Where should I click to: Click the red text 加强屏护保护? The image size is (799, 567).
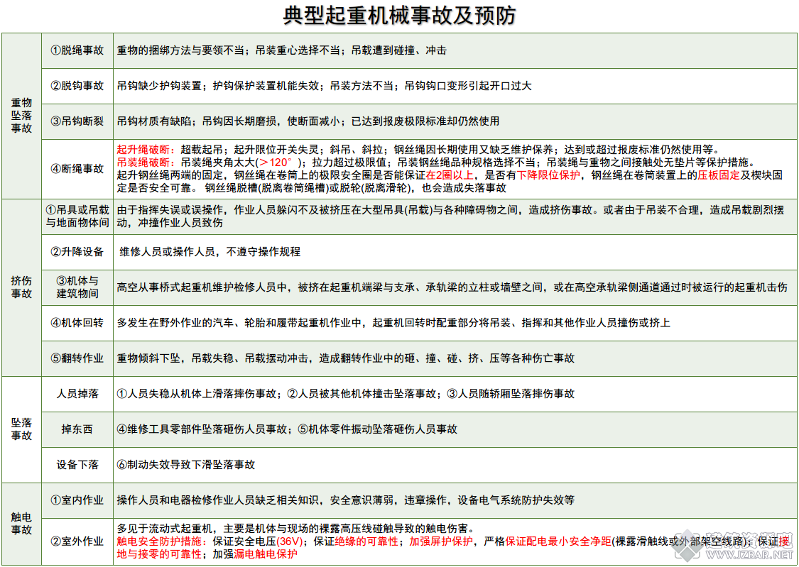(x=441, y=541)
